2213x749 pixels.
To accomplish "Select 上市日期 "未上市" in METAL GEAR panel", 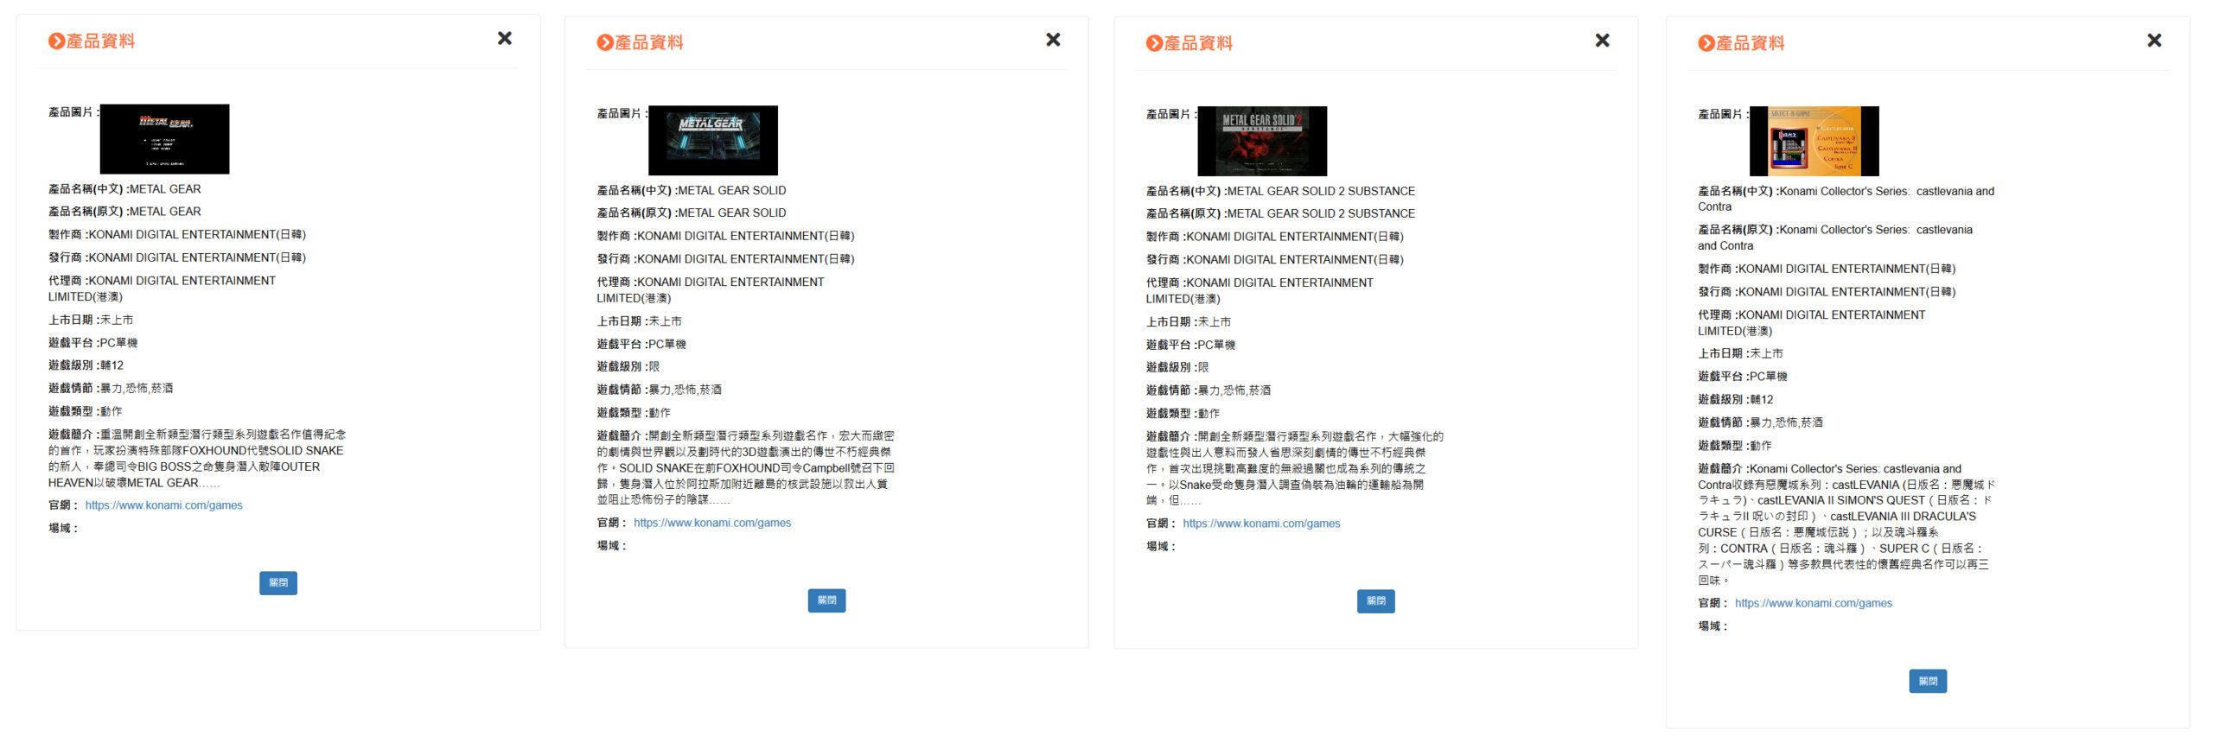I will 117,321.
